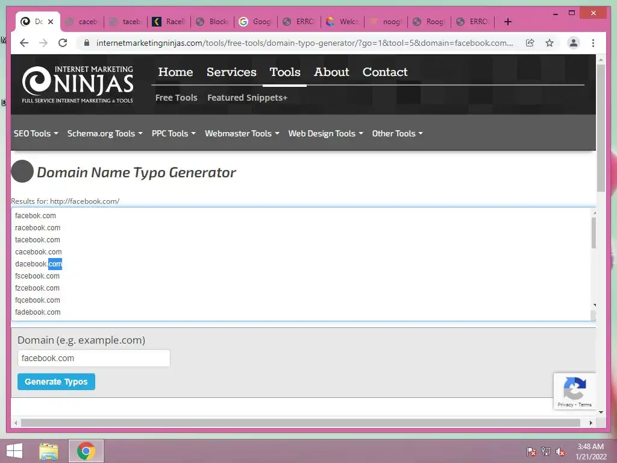This screenshot has height=463, width=617.
Task: Click the share page icon in address bar
Action: (530, 43)
